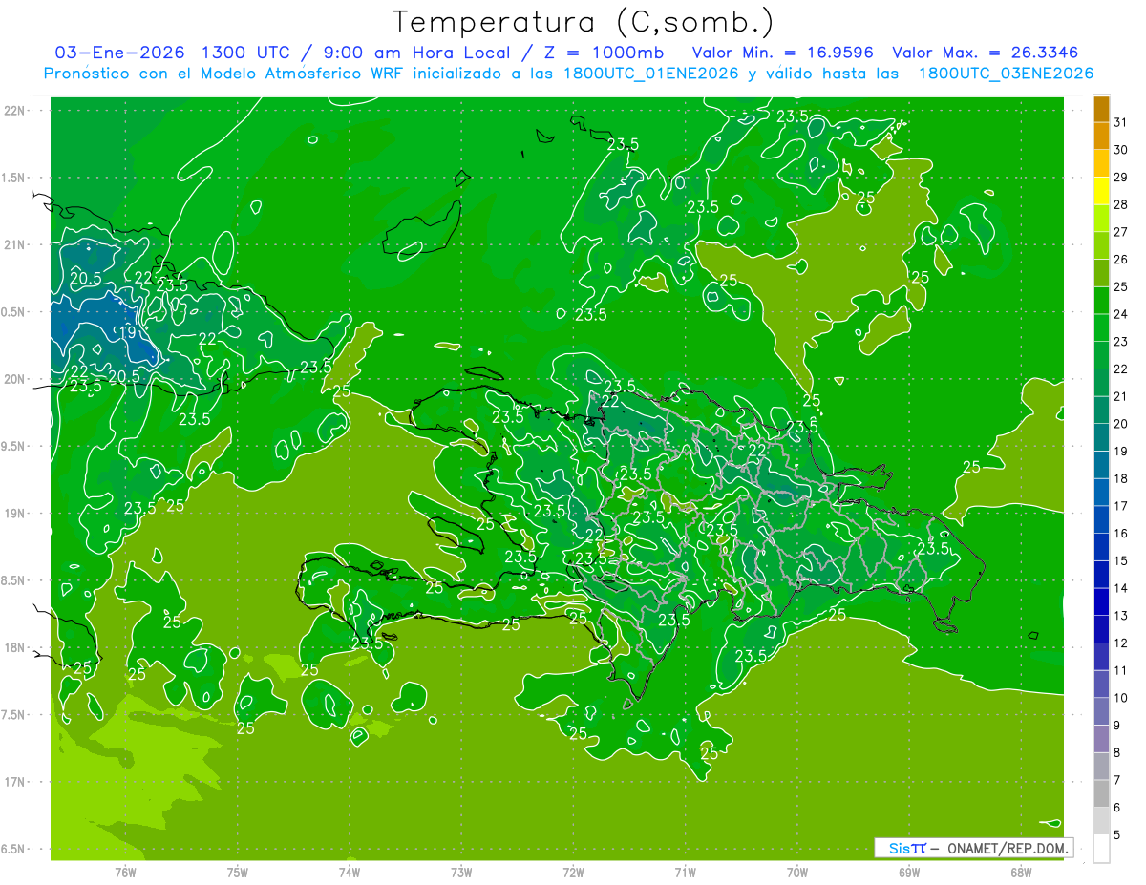The width and height of the screenshot is (1146, 885).
Task: Click the "21N" latitude axis label
Action: coord(14,244)
